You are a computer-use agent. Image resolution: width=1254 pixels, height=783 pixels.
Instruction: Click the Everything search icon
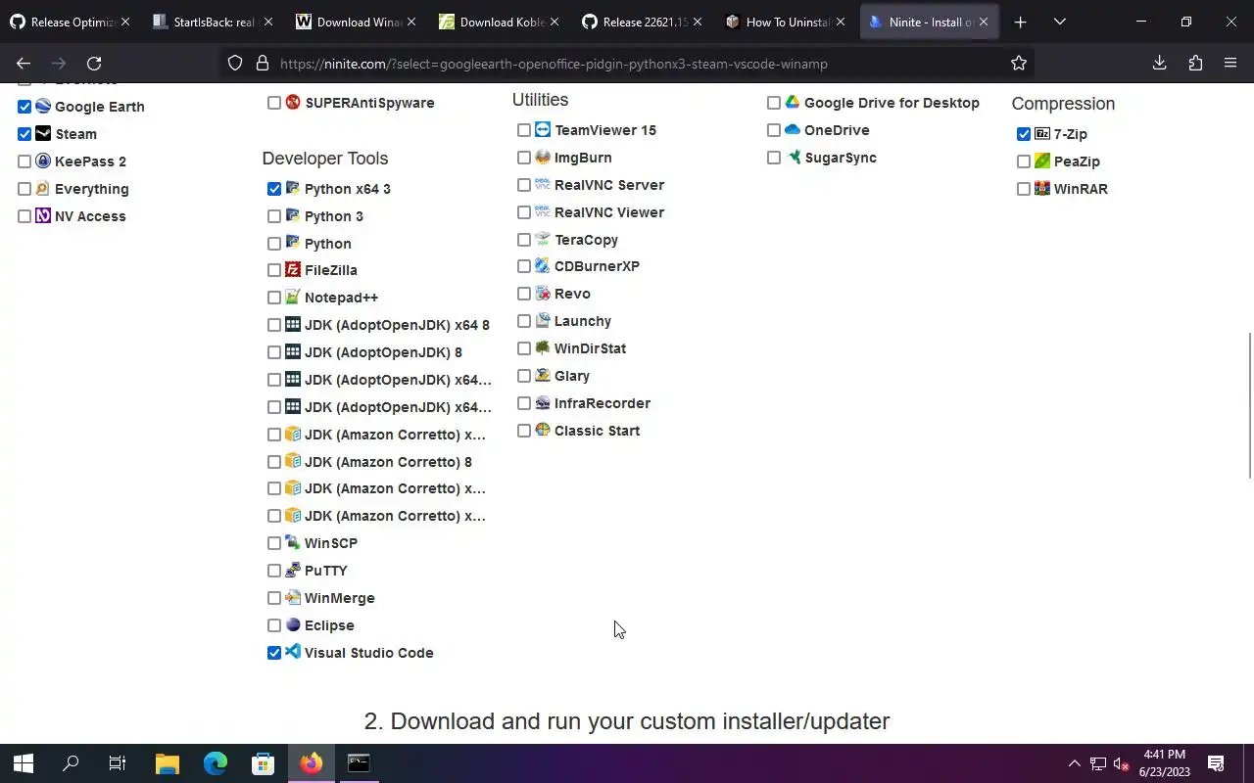[x=43, y=188]
